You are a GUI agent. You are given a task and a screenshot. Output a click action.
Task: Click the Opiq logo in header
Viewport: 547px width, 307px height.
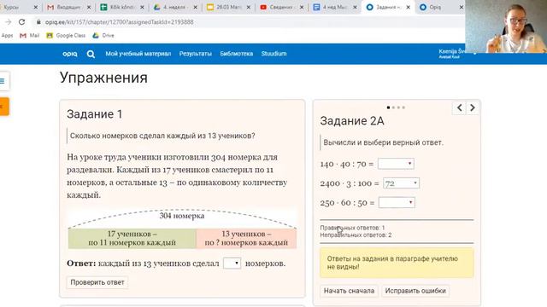(x=70, y=54)
